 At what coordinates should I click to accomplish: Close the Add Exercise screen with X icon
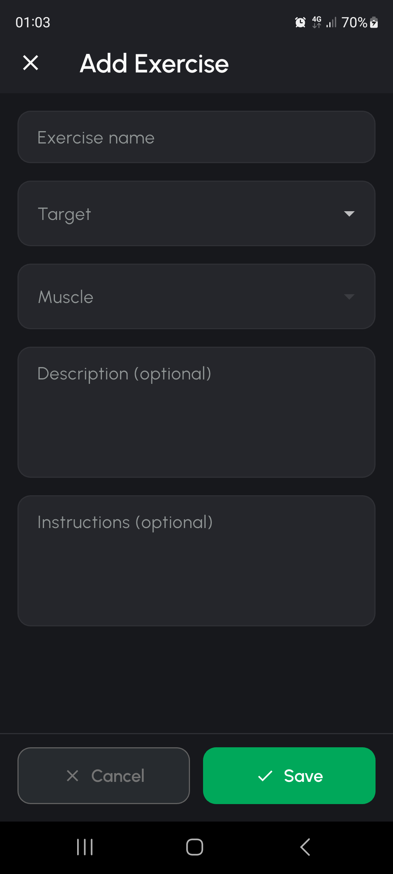click(31, 63)
